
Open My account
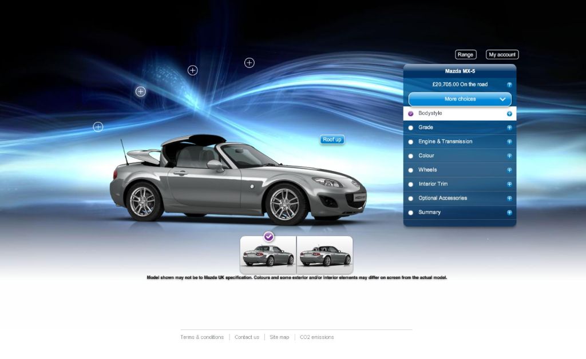502,54
